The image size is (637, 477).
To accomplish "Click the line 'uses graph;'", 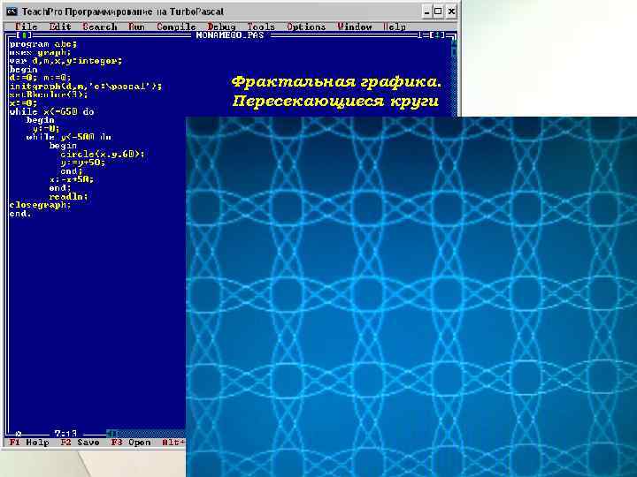I will pyautogui.click(x=40, y=52).
